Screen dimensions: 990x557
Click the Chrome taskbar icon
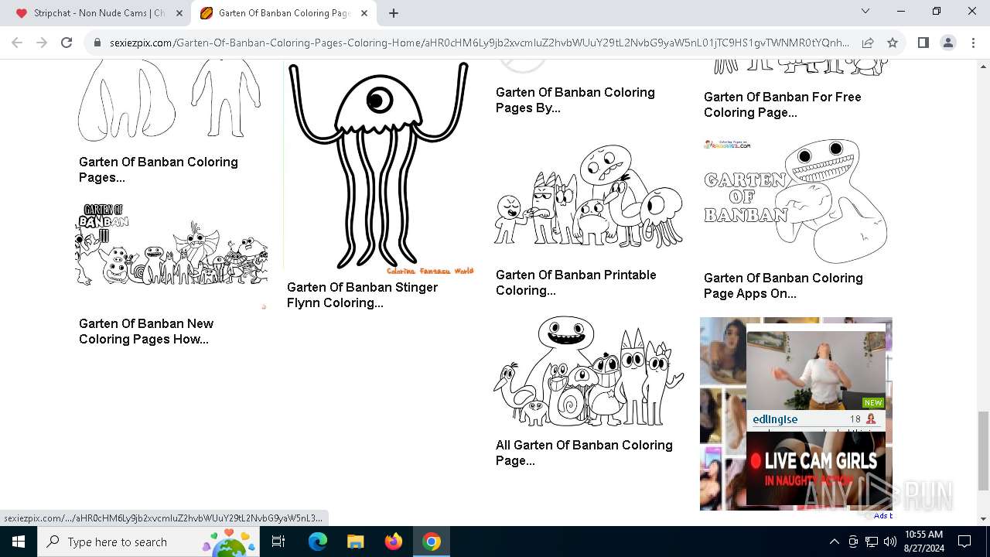(x=432, y=542)
